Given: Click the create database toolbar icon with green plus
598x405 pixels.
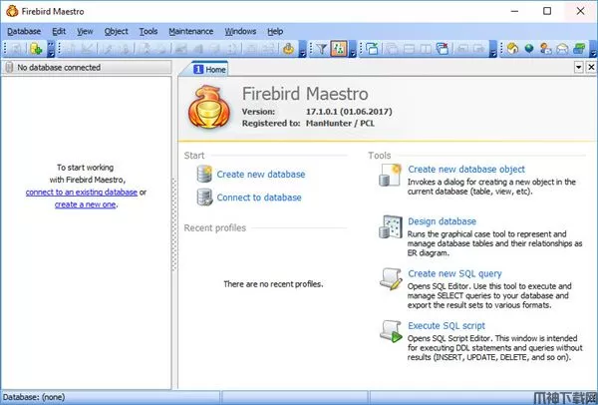Looking at the screenshot, I should tap(36, 49).
